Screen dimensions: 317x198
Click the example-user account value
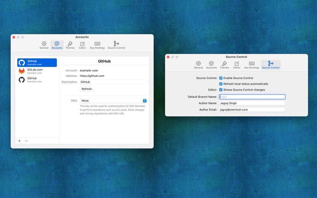click(89, 70)
